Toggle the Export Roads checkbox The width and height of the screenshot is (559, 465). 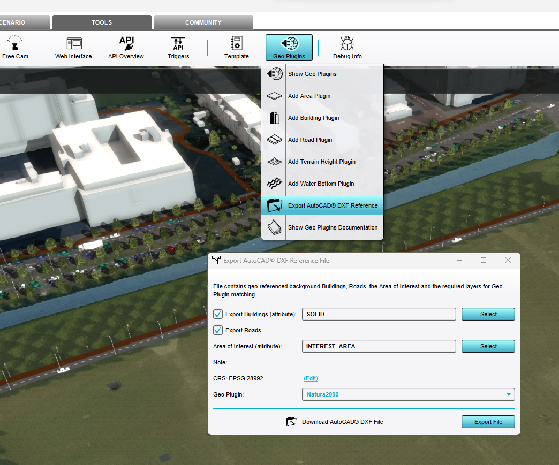tap(218, 330)
